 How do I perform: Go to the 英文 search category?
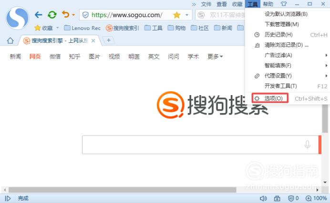154,57
